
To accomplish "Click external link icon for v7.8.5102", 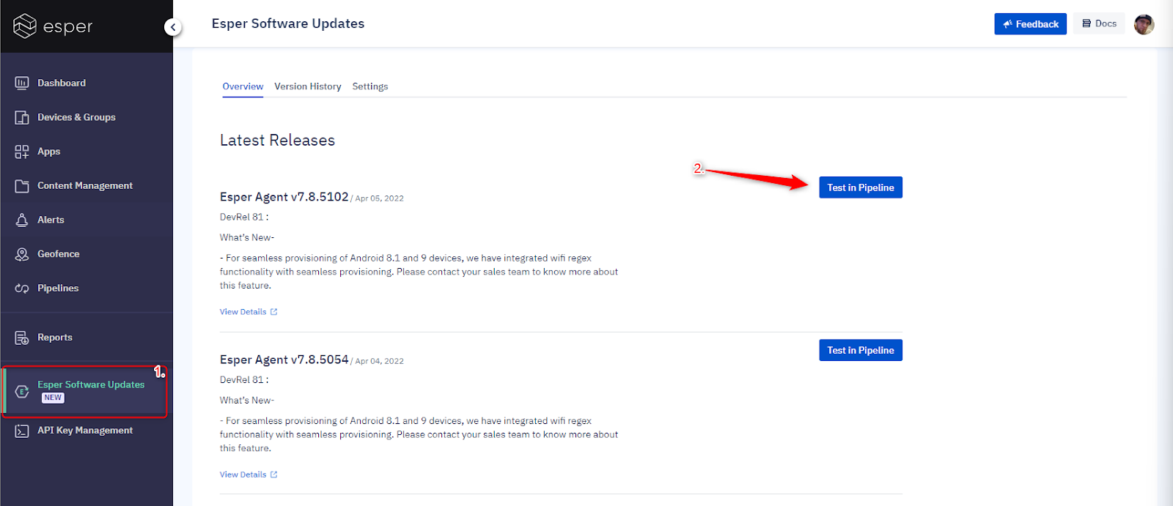I will click(273, 312).
